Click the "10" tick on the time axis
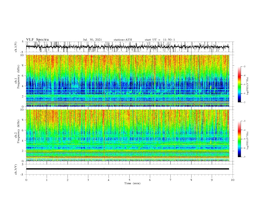This screenshot has width=262, height=202. [x=233, y=180]
